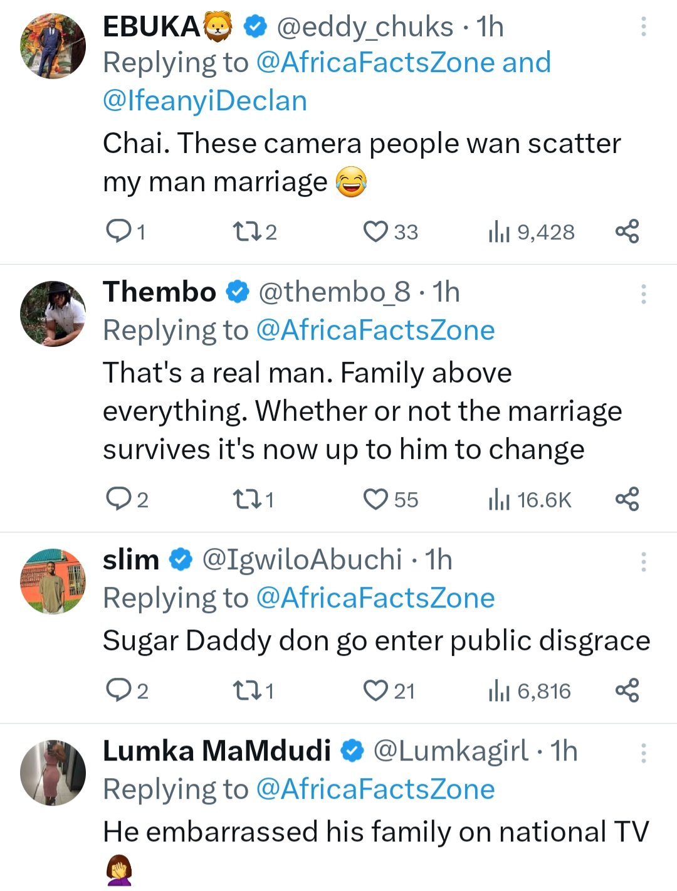The height and width of the screenshot is (891, 677).
Task: Retweet Thembo's tweet
Action: pos(243,500)
